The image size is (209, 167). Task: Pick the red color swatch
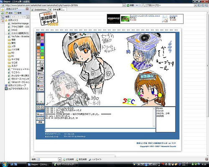point(42,35)
